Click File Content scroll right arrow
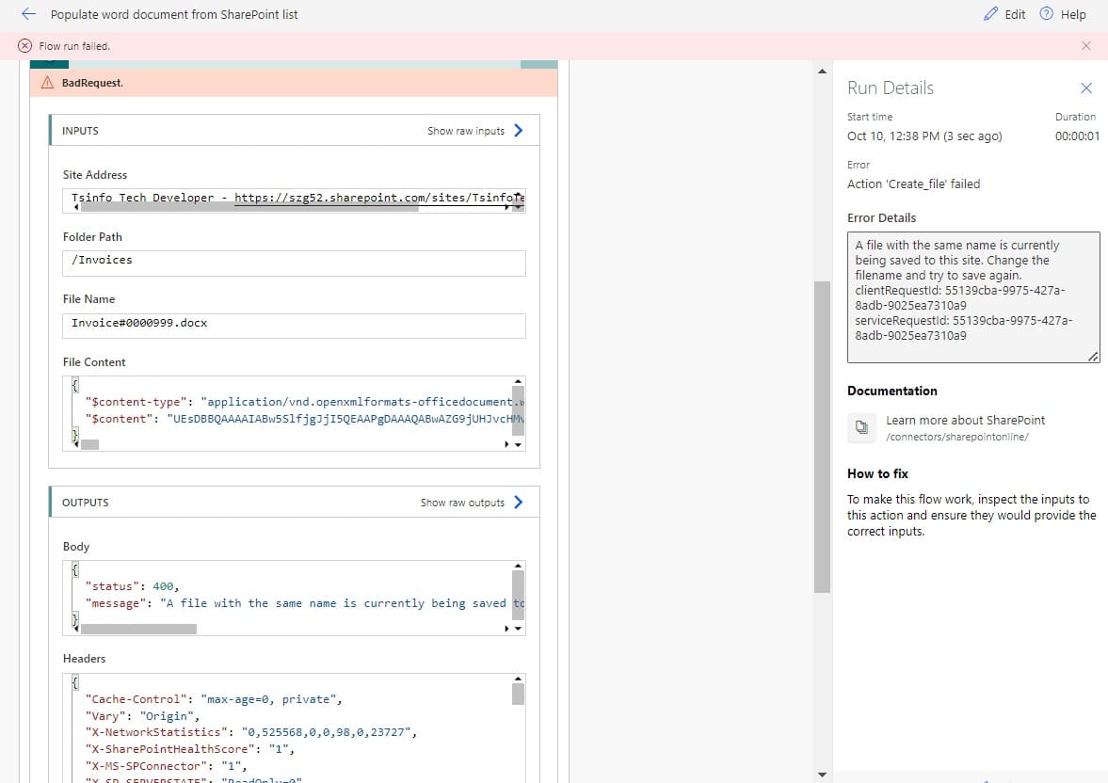 [506, 444]
